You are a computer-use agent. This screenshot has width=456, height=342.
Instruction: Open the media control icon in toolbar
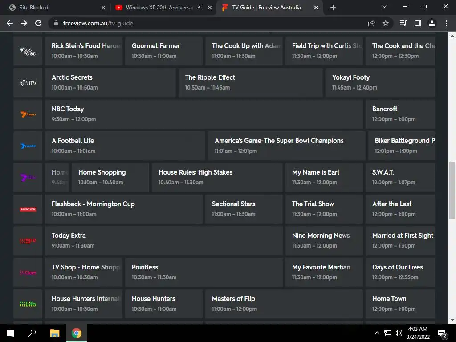coord(403,23)
